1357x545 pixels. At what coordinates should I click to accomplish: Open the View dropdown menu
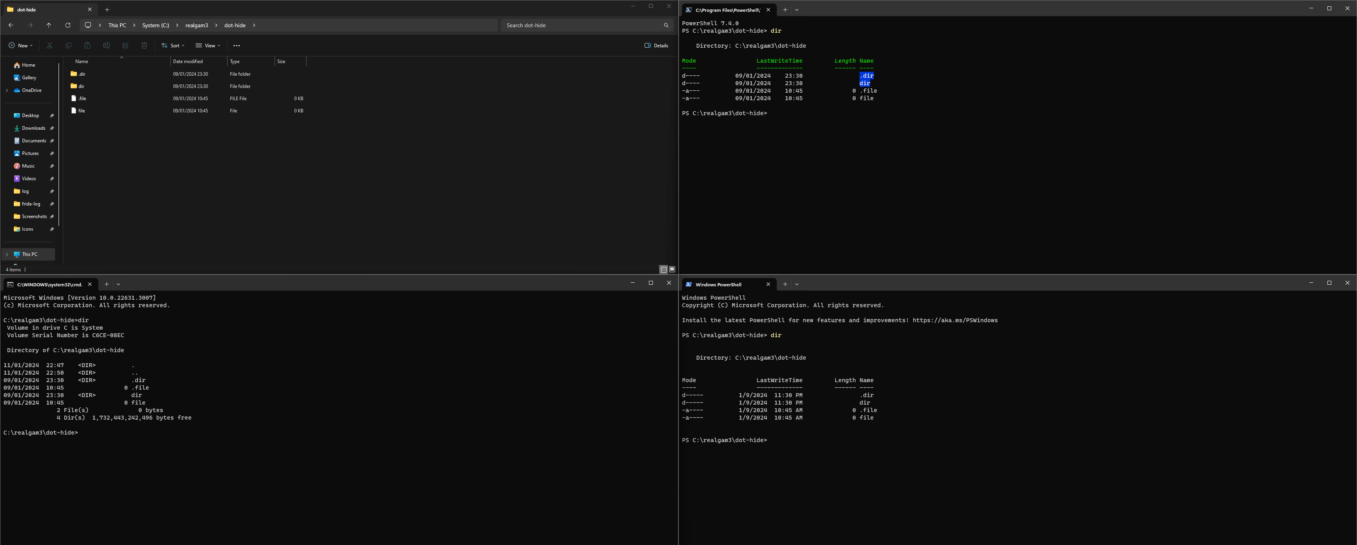point(208,46)
